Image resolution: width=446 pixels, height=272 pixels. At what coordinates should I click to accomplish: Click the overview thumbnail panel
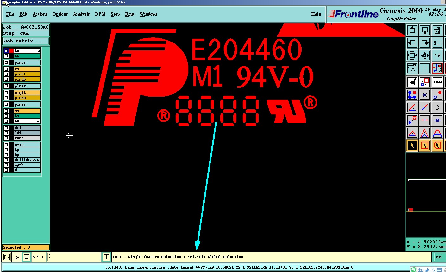[x=427, y=195]
